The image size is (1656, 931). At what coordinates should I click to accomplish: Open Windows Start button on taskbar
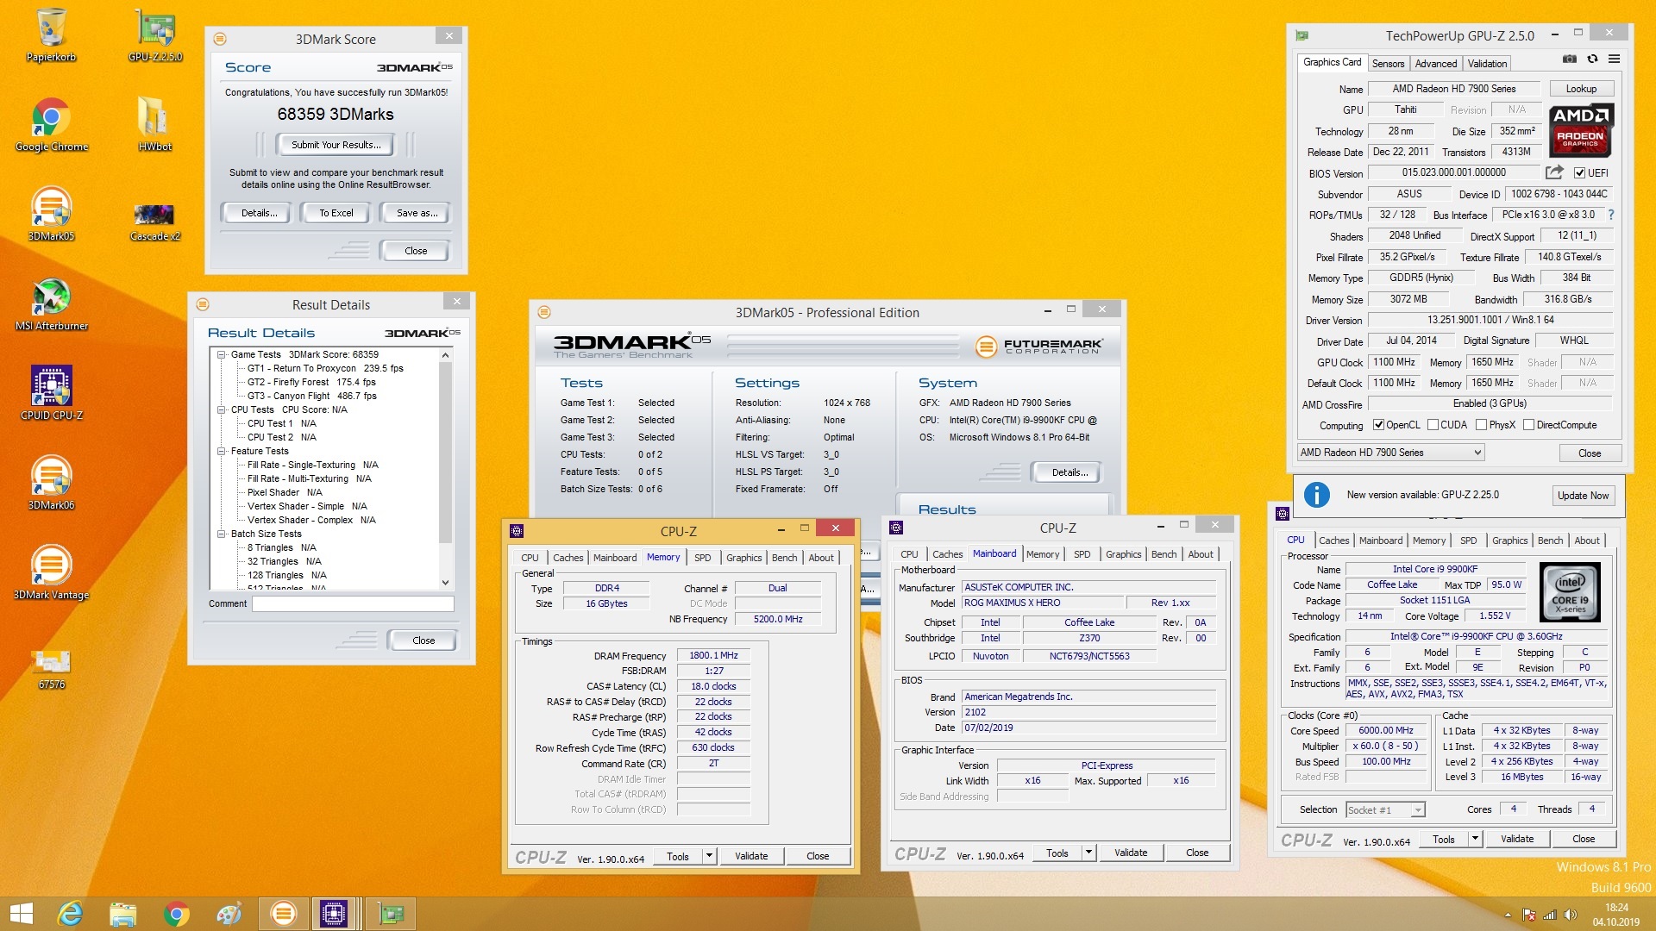pos(21,914)
